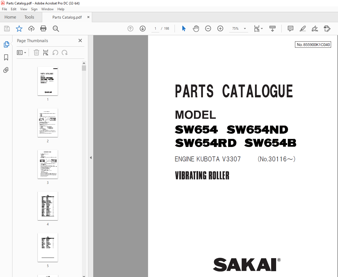
Task: Click the insert page break icon
Action: click(46, 52)
